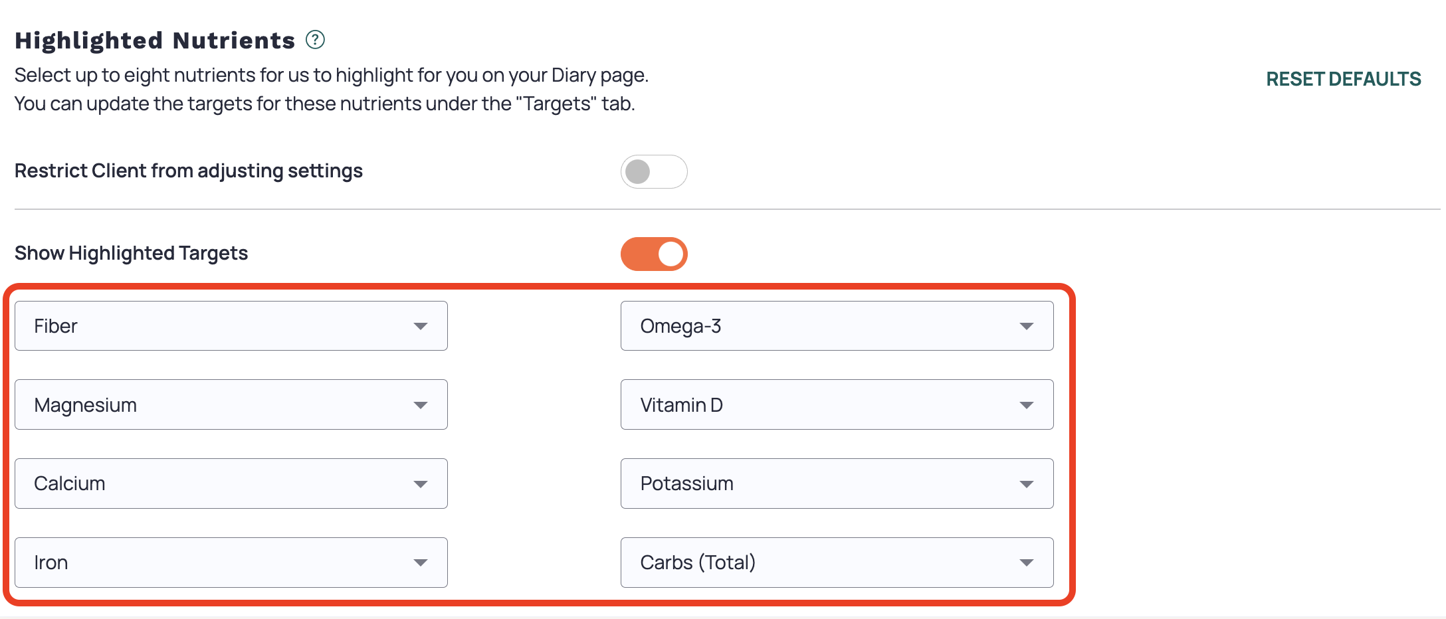Open the Magnesium nutrient dropdown

pyautogui.click(x=231, y=404)
